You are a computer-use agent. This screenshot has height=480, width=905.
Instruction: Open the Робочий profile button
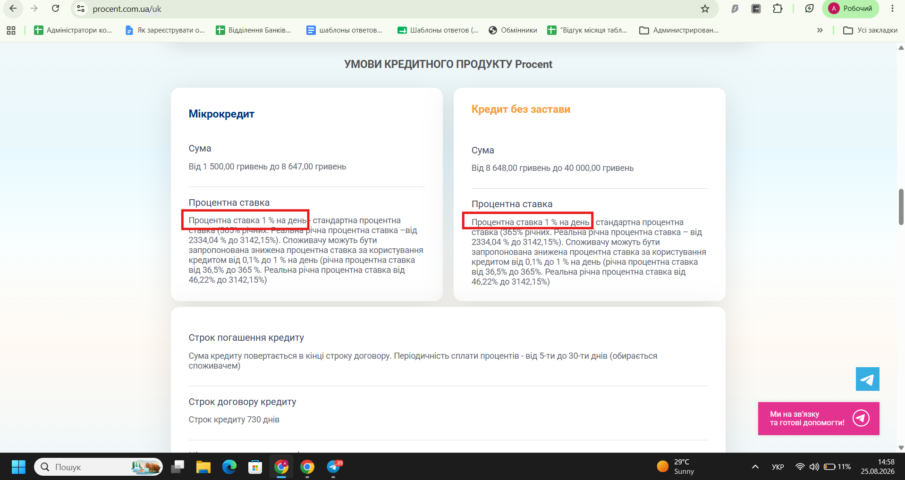pos(851,8)
